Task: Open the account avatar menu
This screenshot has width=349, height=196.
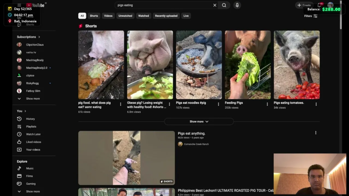Action: pos(330,5)
